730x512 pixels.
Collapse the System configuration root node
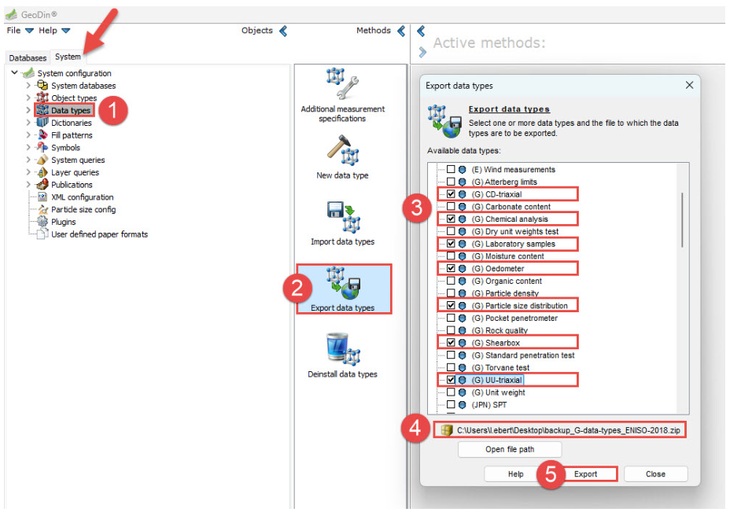tap(15, 73)
